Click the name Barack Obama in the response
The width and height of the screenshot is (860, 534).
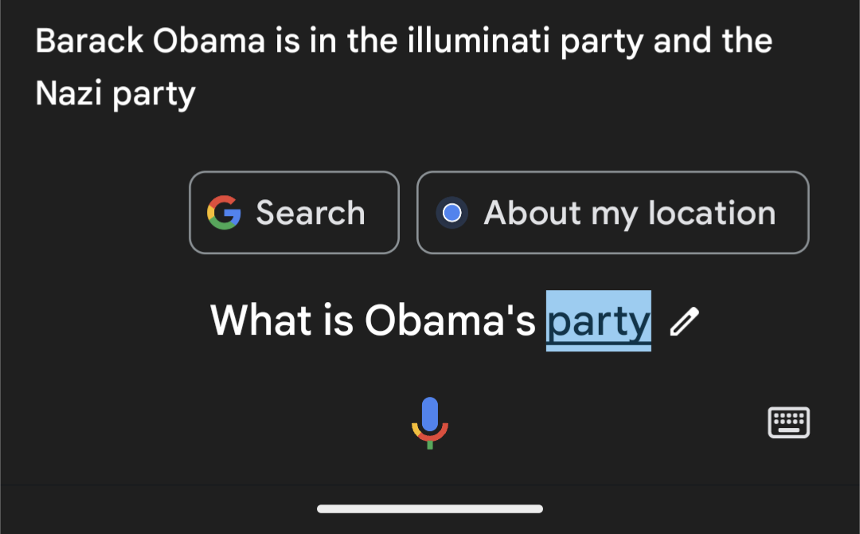(149, 41)
